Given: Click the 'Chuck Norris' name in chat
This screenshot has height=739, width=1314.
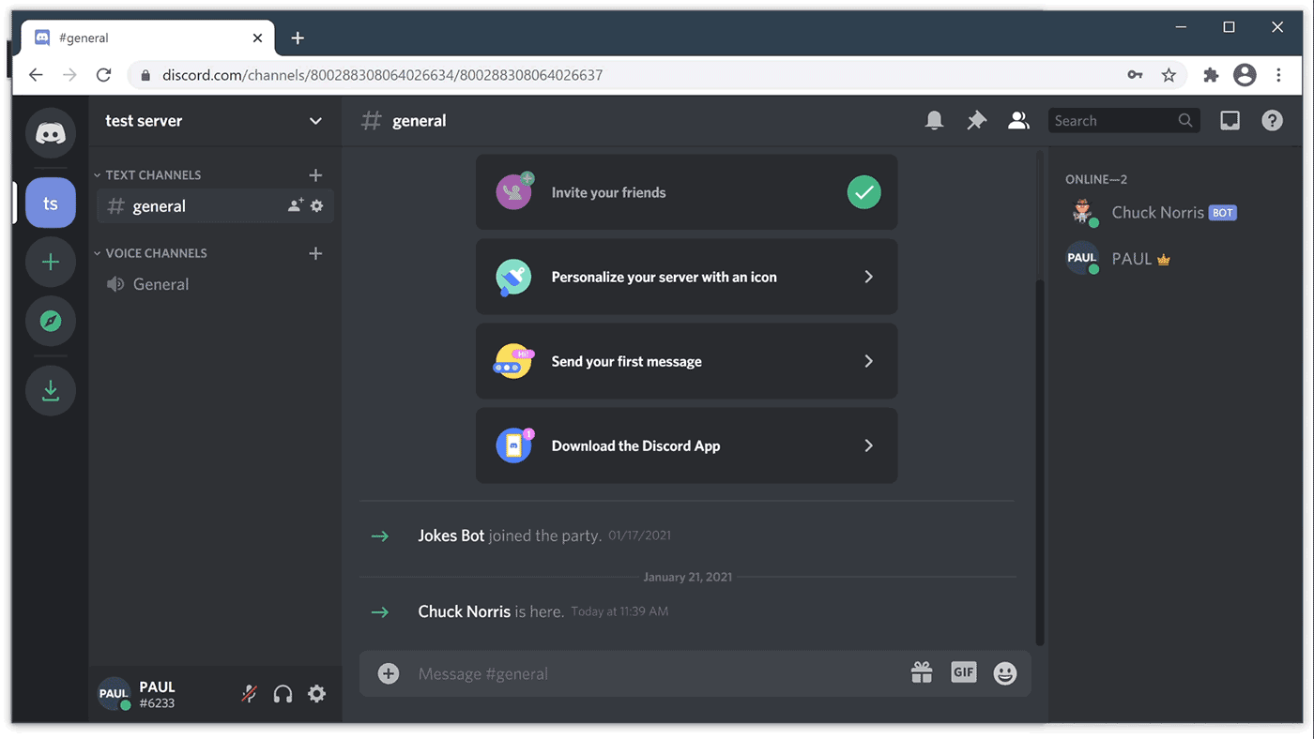Looking at the screenshot, I should [465, 611].
